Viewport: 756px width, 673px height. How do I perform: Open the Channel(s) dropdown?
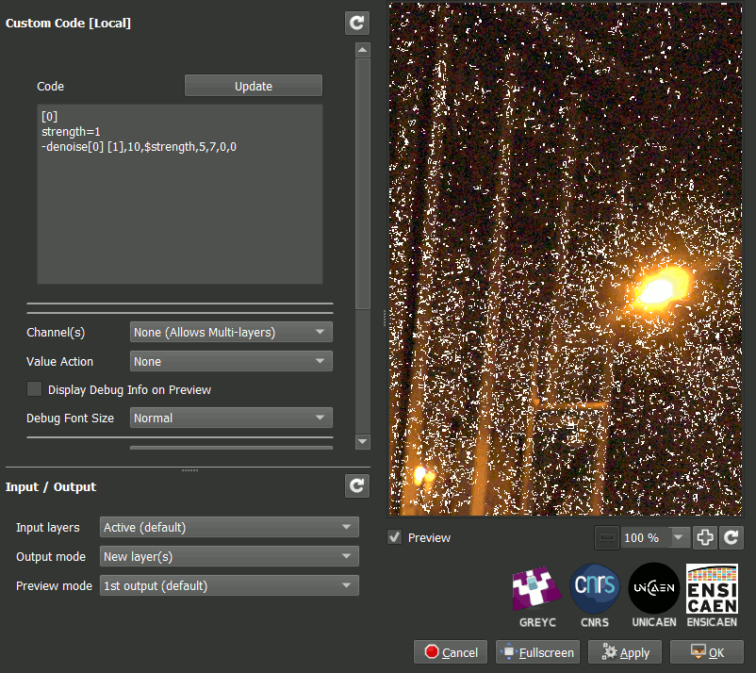tap(230, 332)
